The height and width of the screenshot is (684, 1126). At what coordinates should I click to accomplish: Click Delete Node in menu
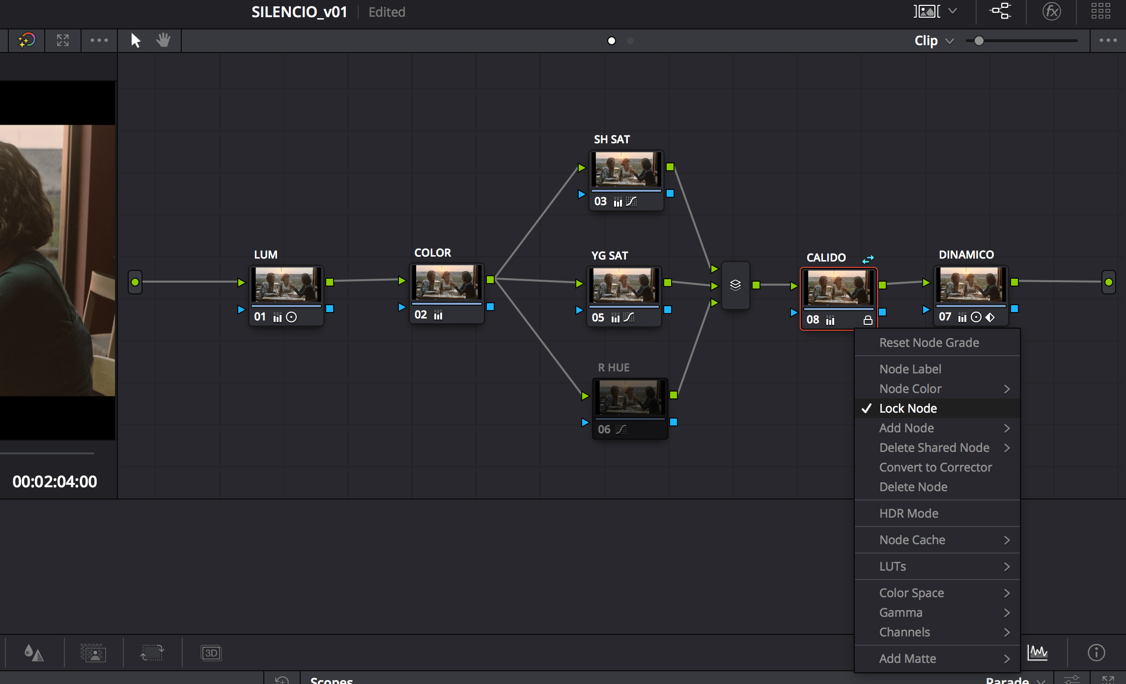(x=913, y=487)
